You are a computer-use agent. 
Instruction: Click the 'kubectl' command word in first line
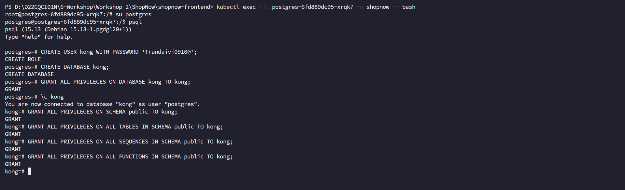[x=228, y=7]
